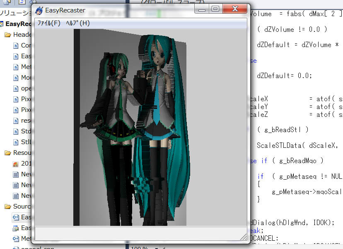Screen dimensions: 343x249
Task: Click 'dZDefault= 0.0;' in the code editor
Action: 284,76
